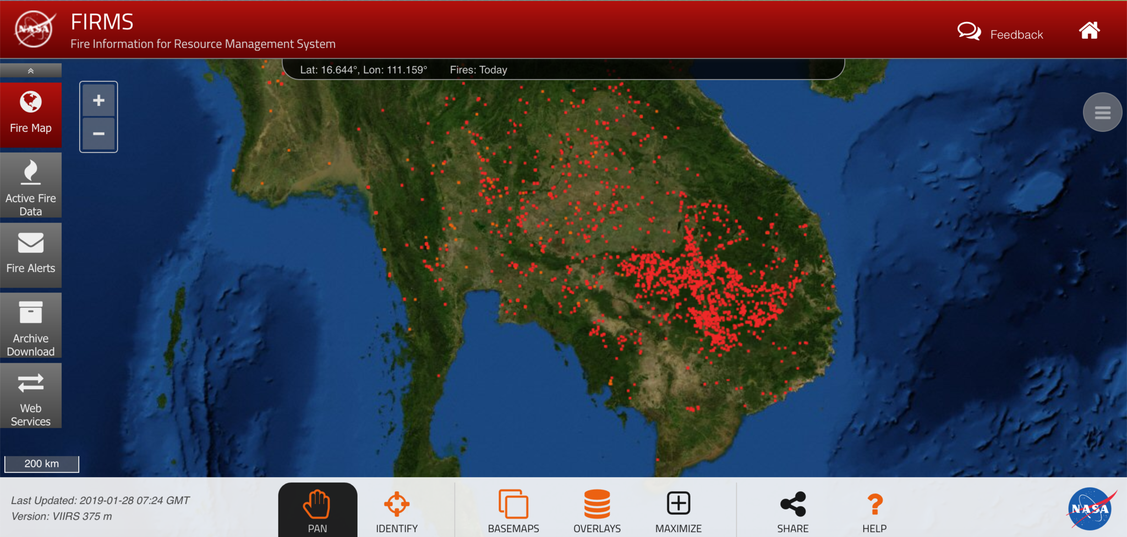Open the hamburger menu on map
Image resolution: width=1127 pixels, height=537 pixels.
coord(1102,112)
